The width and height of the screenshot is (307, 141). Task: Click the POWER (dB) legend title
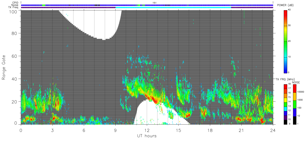pyautogui.click(x=285, y=5)
